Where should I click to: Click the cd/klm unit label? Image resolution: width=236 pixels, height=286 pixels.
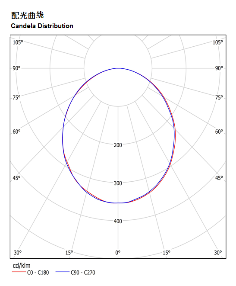(22, 266)
